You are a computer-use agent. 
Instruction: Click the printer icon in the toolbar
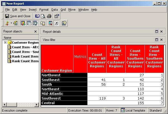tap(49, 16)
